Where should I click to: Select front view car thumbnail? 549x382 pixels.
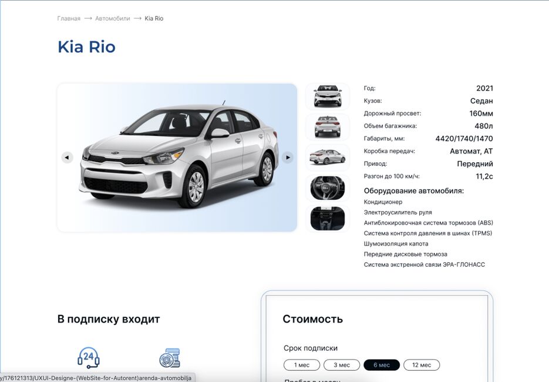click(x=328, y=96)
